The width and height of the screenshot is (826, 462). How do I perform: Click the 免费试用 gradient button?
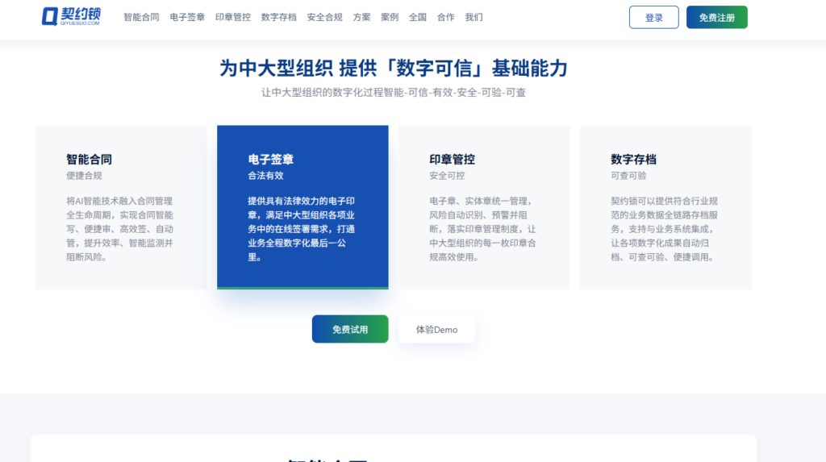pos(350,329)
